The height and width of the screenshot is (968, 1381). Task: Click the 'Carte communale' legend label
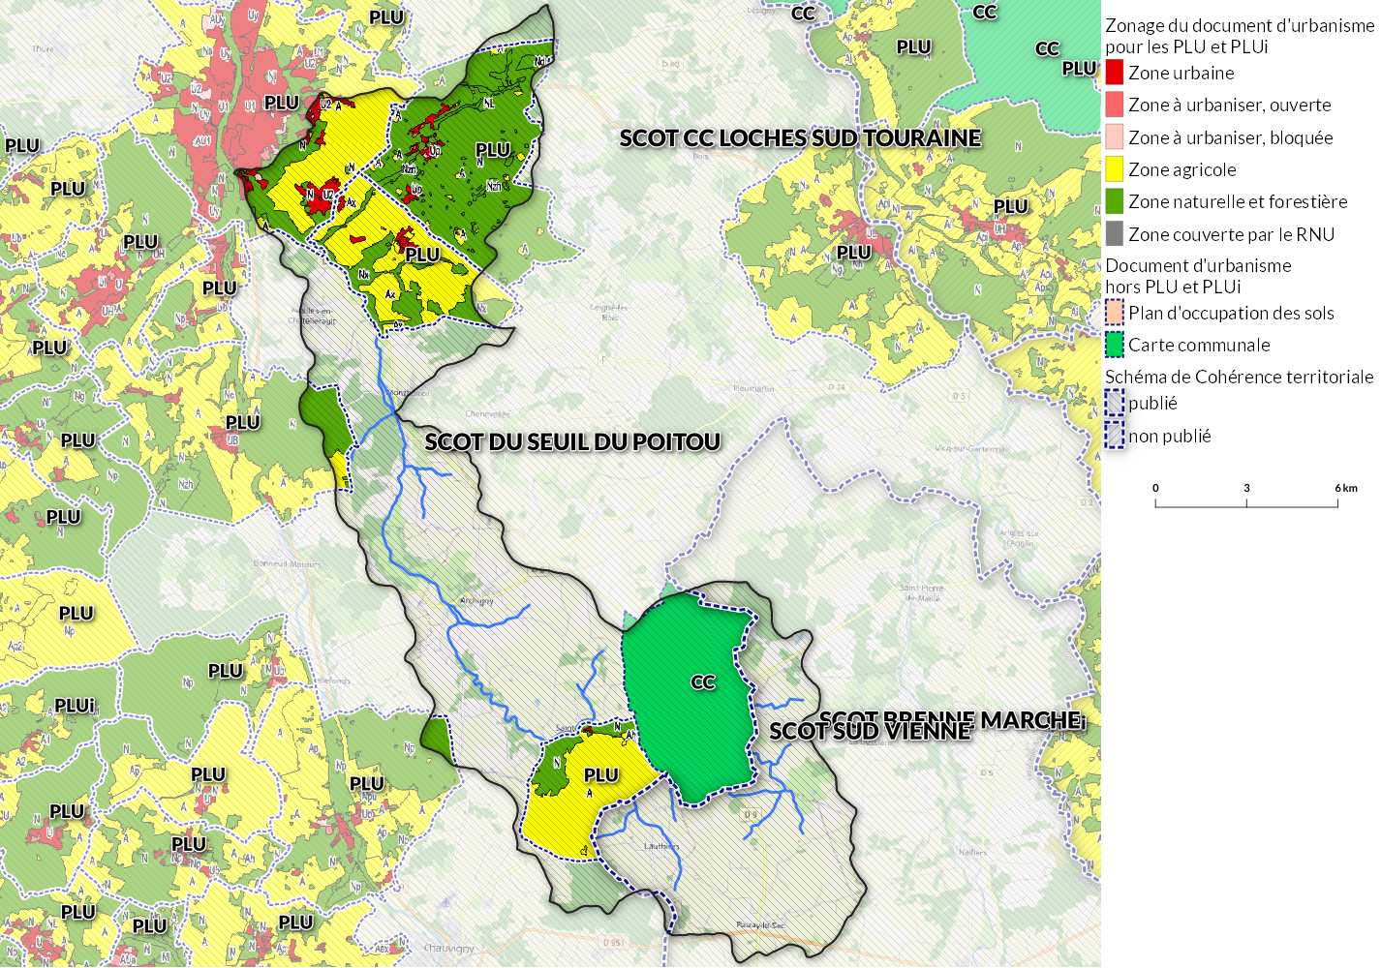(x=1199, y=345)
